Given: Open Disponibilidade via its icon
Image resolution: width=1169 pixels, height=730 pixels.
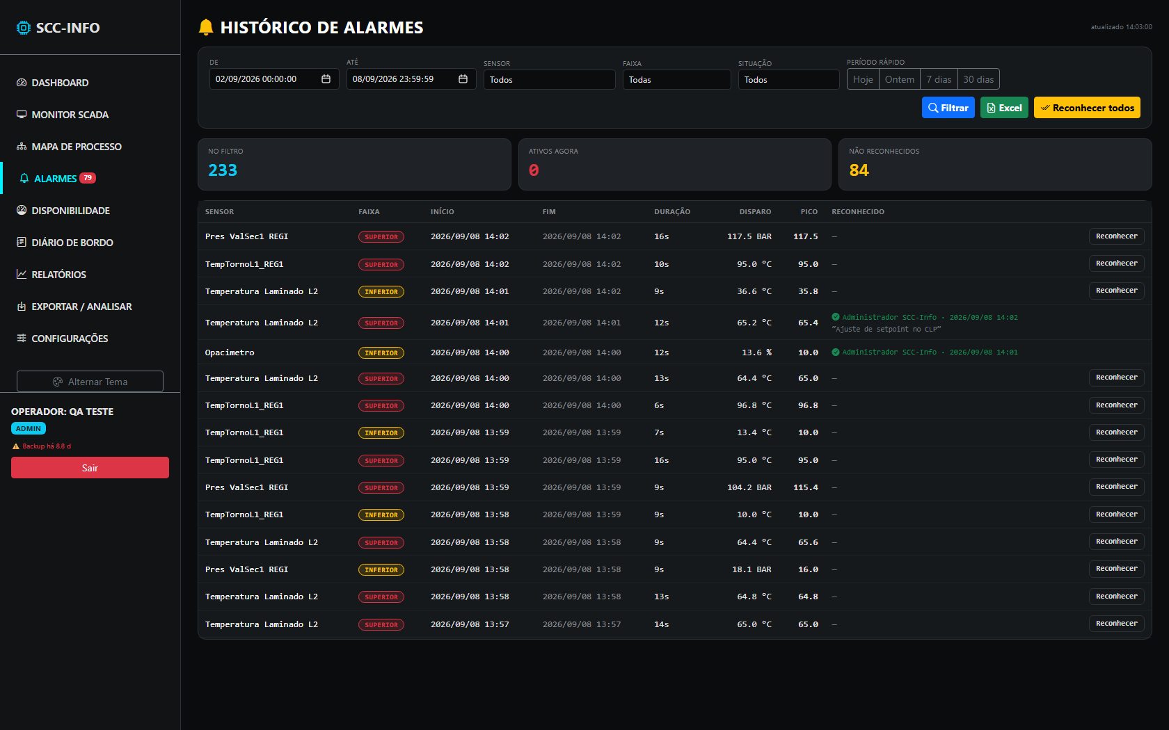Looking at the screenshot, I should pyautogui.click(x=22, y=210).
